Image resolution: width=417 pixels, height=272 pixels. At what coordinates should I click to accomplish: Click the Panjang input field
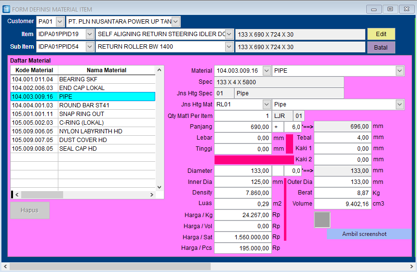[x=242, y=127]
